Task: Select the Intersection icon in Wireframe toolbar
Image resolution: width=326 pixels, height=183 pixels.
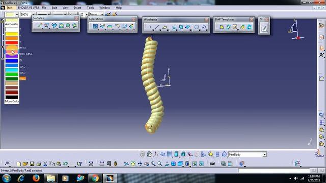Action: [x=181, y=27]
